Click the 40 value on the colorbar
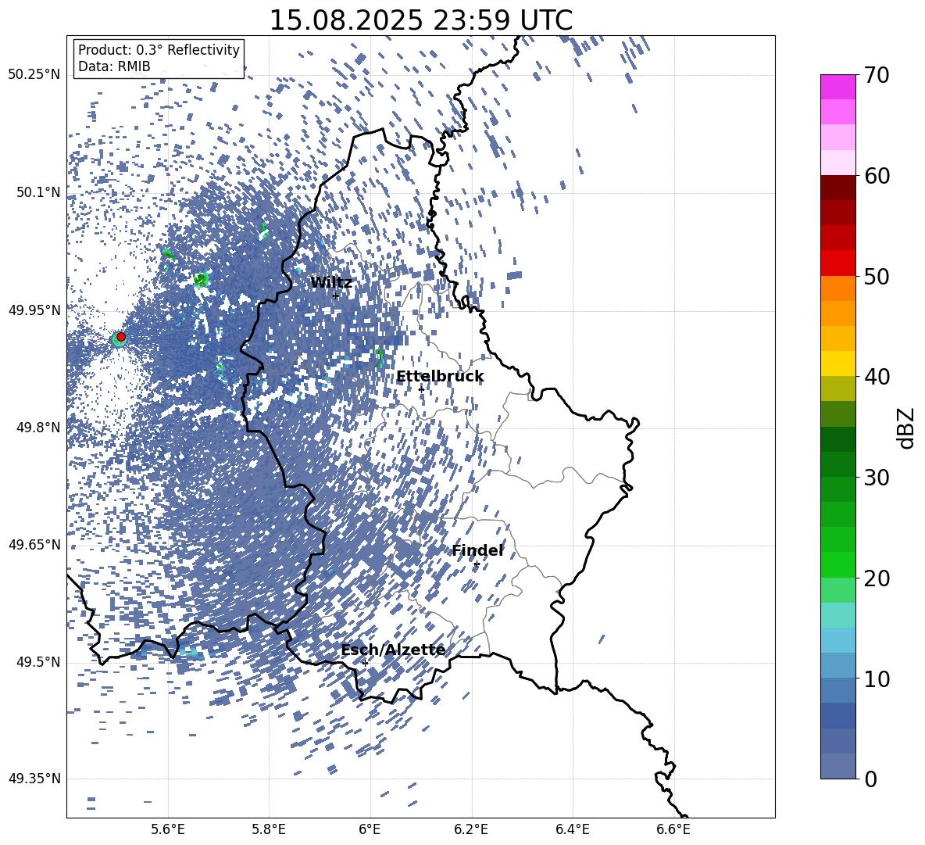925x845 pixels. click(x=877, y=377)
